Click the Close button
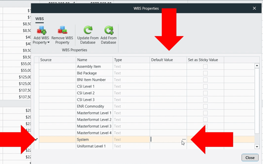Image resolution: width=263 pixels, height=164 pixels. pos(250,158)
